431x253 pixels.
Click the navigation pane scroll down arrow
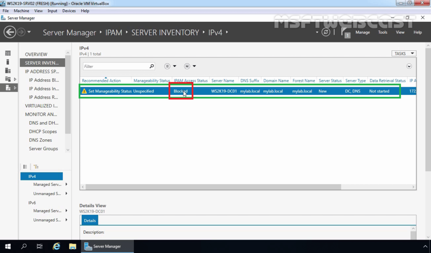point(68,150)
